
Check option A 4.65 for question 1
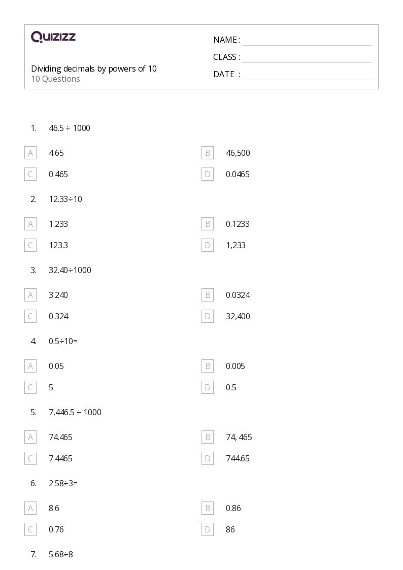[30, 153]
